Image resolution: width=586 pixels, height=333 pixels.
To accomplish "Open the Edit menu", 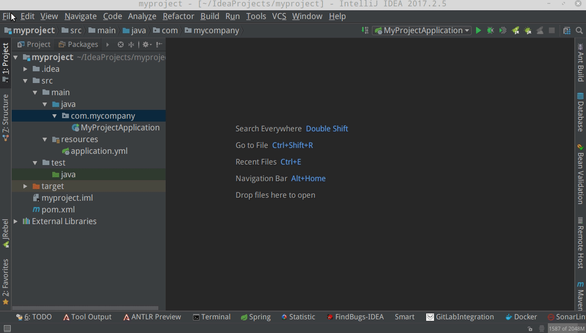I will 27,17.
